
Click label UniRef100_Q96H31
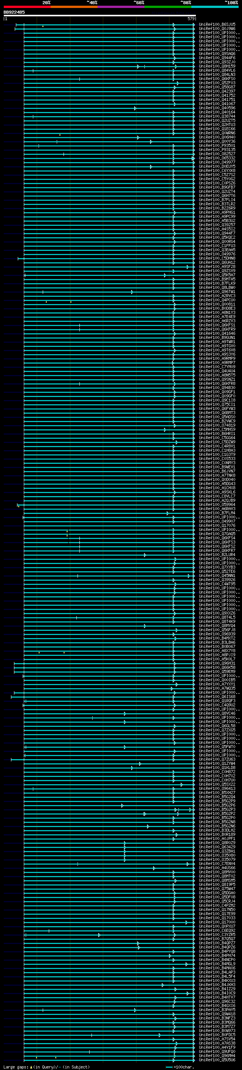pyautogui.click(x=217, y=663)
